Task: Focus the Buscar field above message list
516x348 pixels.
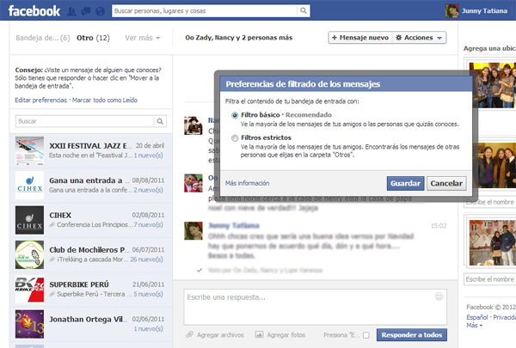Action: (84, 121)
